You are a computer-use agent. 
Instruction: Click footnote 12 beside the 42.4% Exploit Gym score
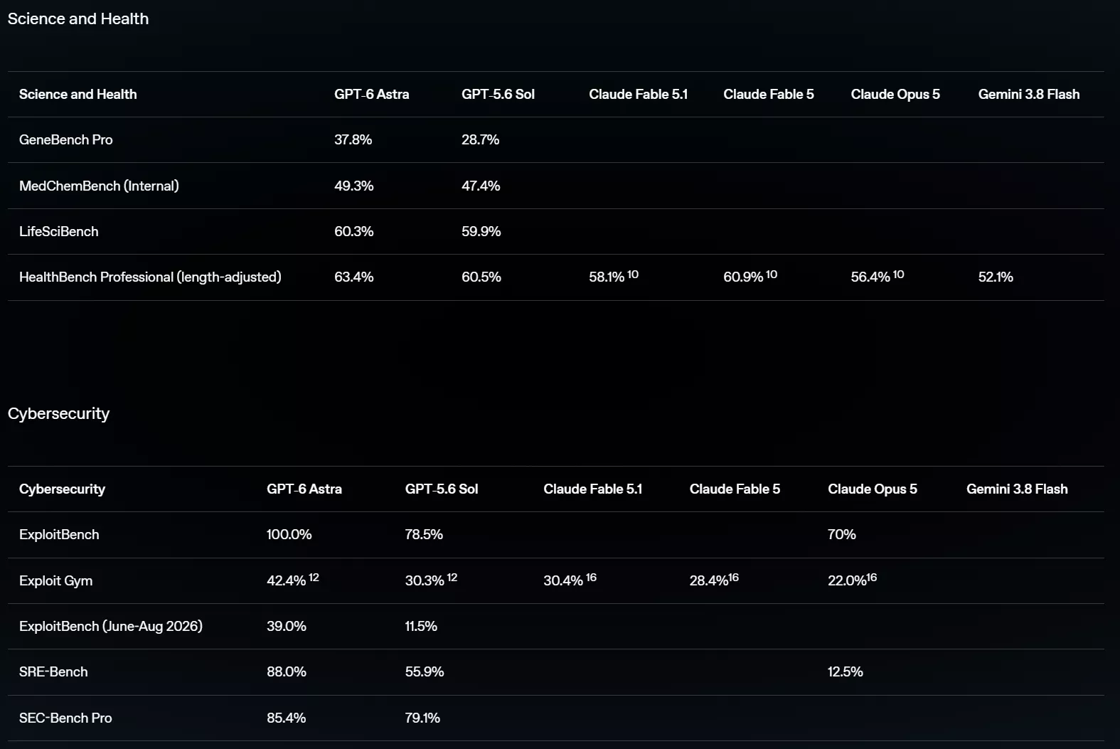(314, 578)
